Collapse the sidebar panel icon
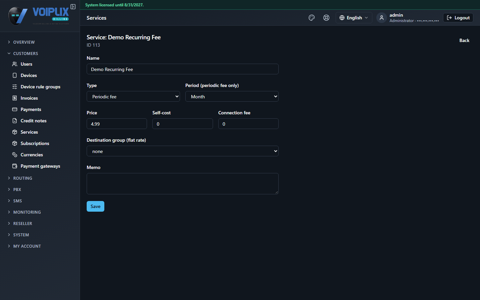Screen dimensions: 480x300 point(73,7)
